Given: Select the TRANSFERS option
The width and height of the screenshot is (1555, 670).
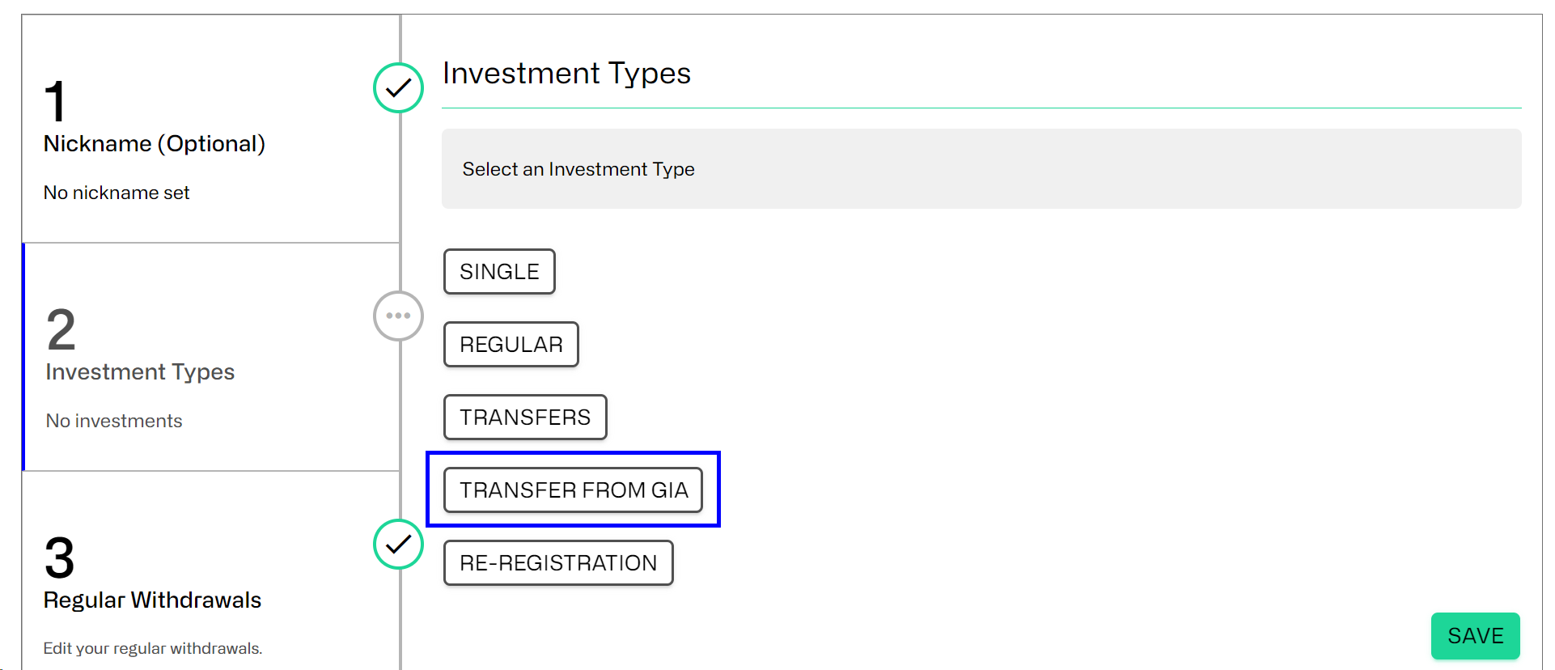Looking at the screenshot, I should pos(525,417).
